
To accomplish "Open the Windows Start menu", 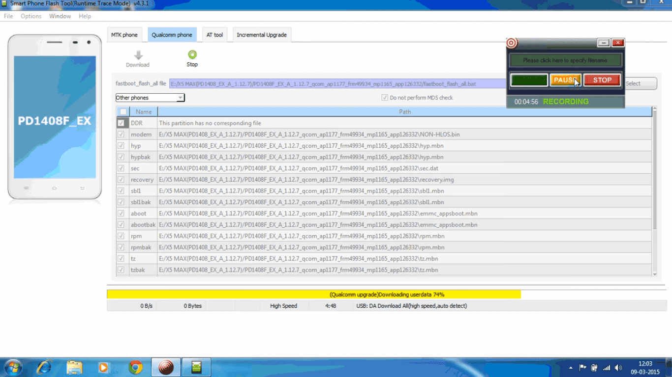I will [x=13, y=367].
